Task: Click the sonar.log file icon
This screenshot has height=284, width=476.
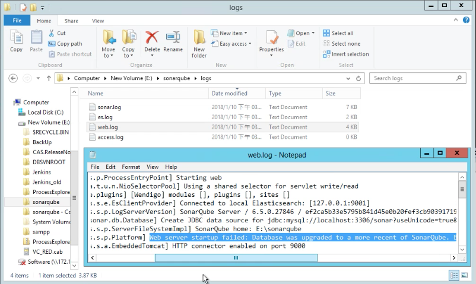Action: pos(92,107)
